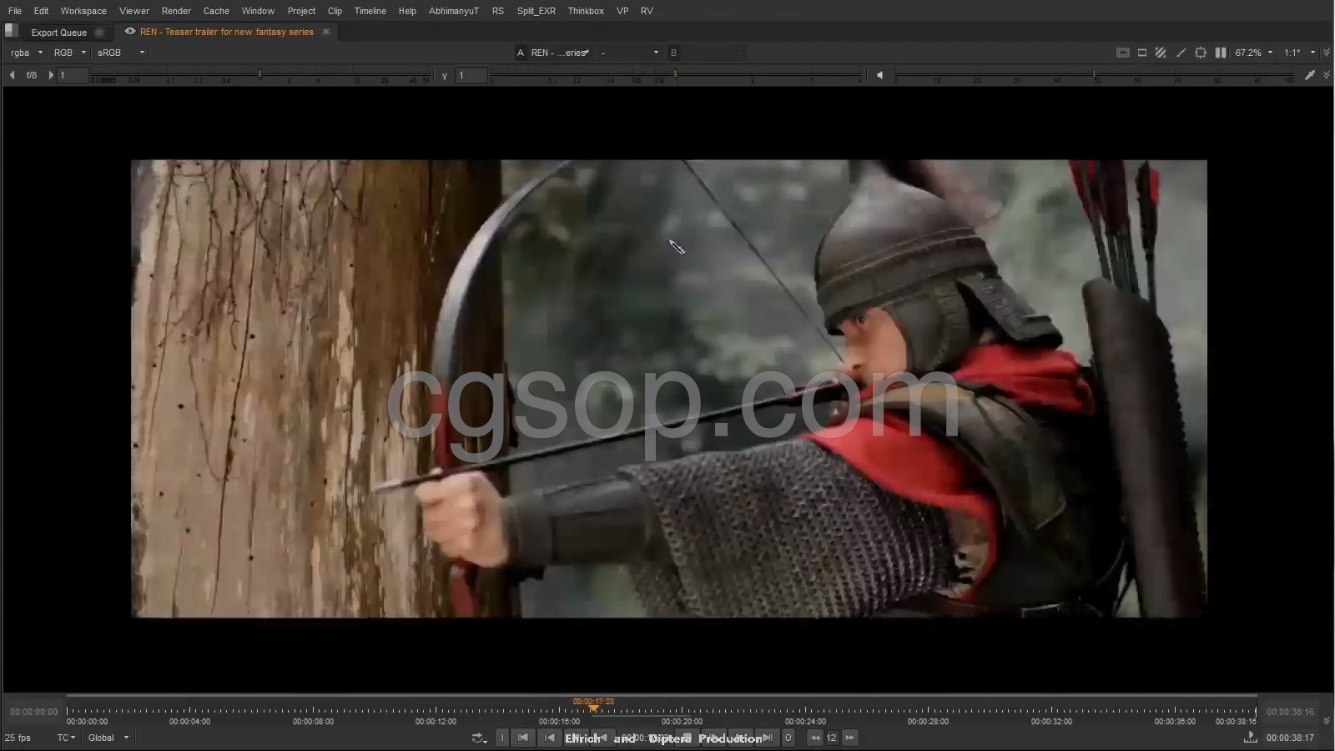Screen dimensions: 1335x751
Task: Collapse the gain toolbar chevron
Action: pos(1327,75)
